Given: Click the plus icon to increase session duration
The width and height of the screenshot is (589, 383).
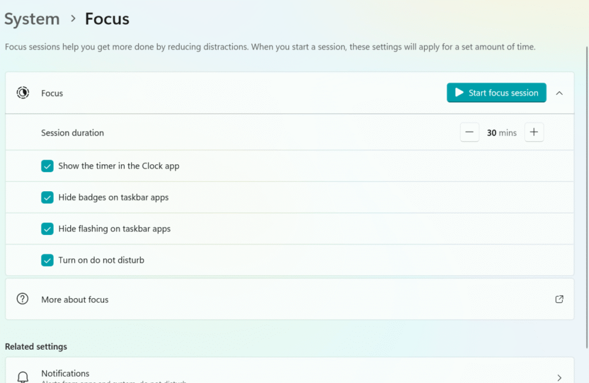Looking at the screenshot, I should 534,132.
